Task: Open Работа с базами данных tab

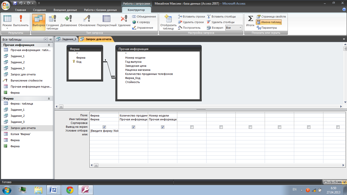Action: [x=101, y=10]
